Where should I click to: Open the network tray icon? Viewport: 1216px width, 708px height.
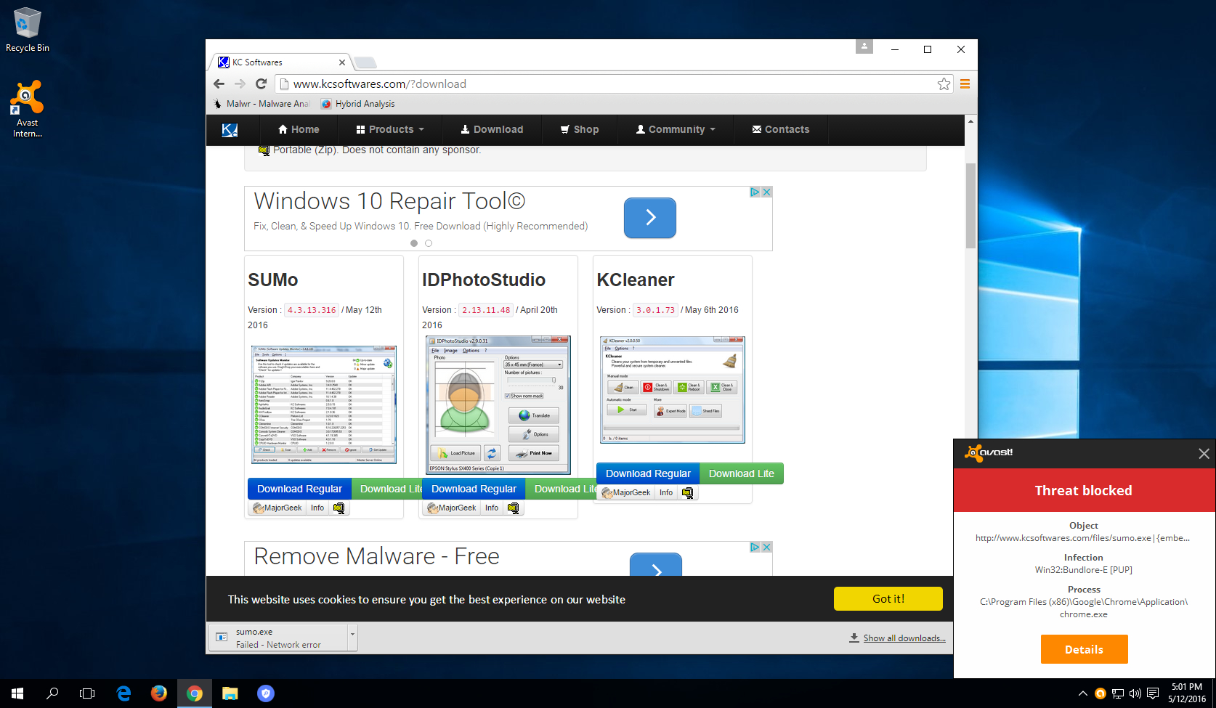1118,693
